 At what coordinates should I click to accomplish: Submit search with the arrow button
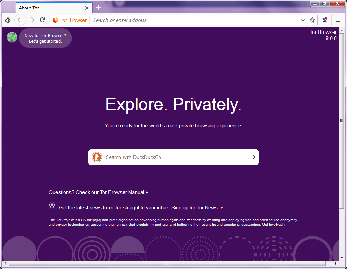click(x=252, y=157)
